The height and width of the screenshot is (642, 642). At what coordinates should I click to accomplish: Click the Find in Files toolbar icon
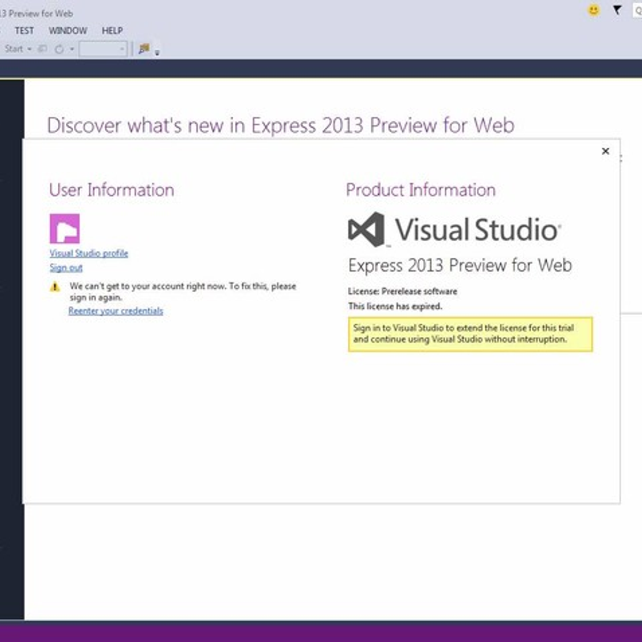click(x=143, y=49)
